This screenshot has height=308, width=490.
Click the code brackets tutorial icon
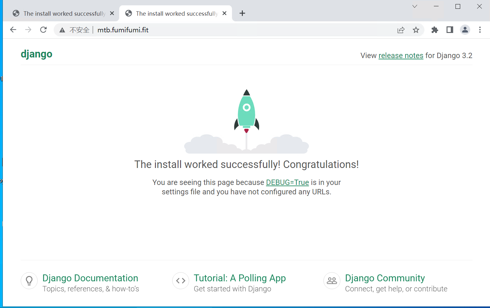(x=181, y=281)
